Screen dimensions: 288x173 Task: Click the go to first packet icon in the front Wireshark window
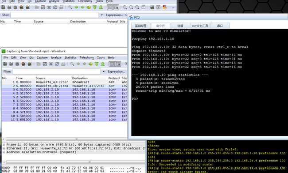(97, 64)
